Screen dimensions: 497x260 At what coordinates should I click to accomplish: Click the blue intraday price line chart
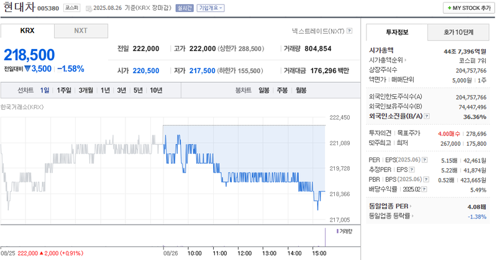(244, 173)
